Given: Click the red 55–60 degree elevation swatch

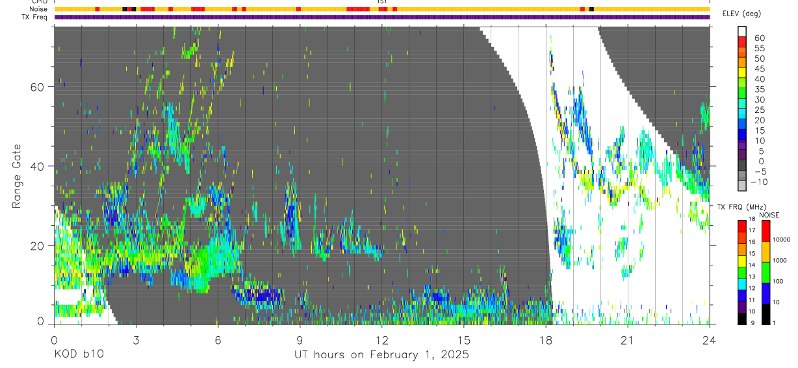Looking at the screenshot, I should (x=742, y=42).
